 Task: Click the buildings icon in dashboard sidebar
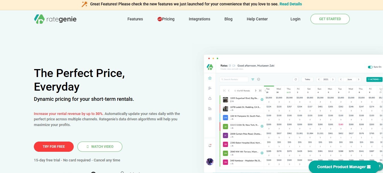point(210,108)
